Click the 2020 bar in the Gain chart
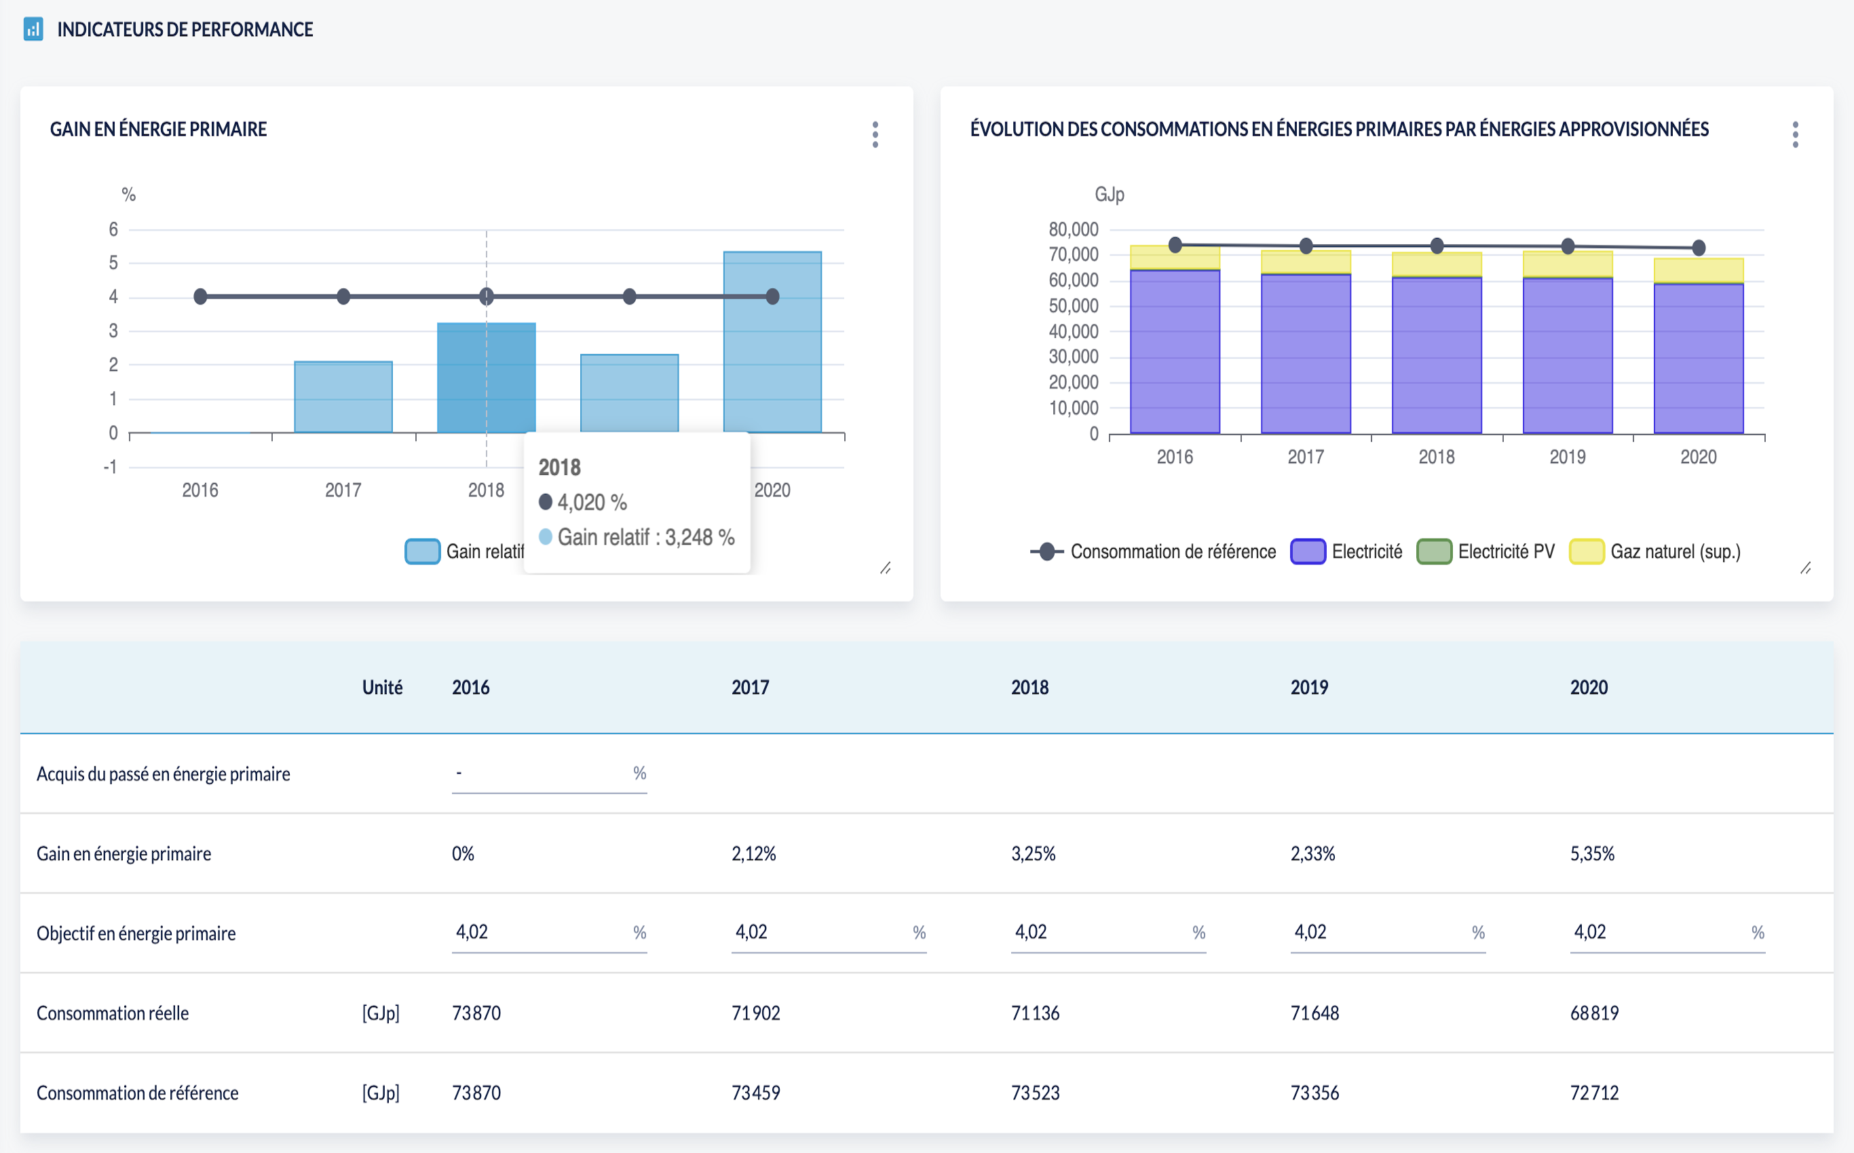The height and width of the screenshot is (1153, 1854). (772, 342)
